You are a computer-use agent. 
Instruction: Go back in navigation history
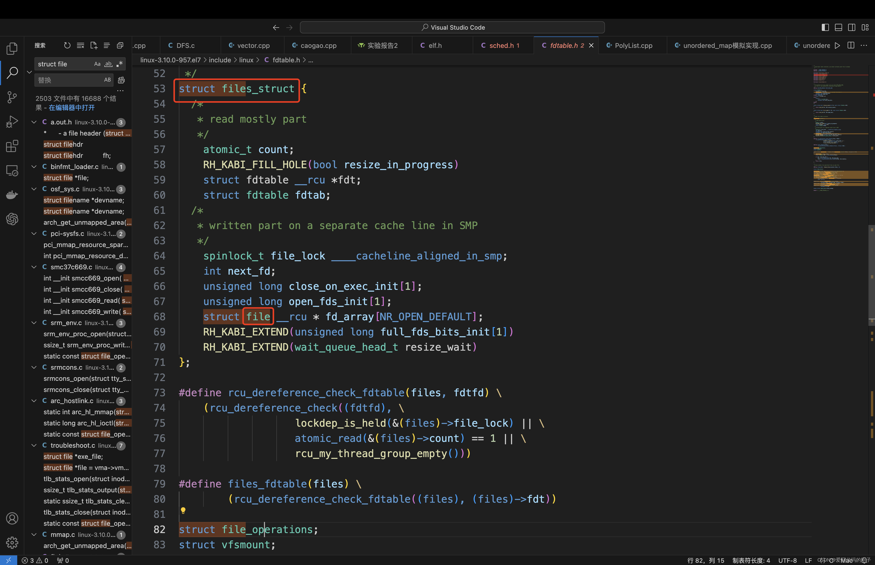[x=276, y=28]
